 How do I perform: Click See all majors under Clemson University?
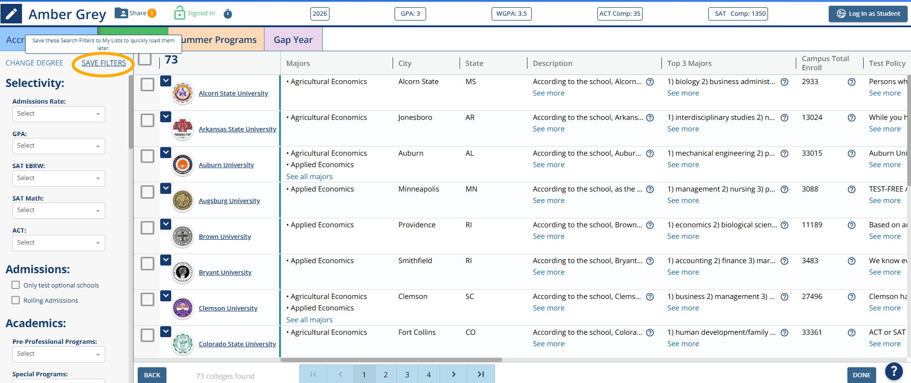pos(309,320)
